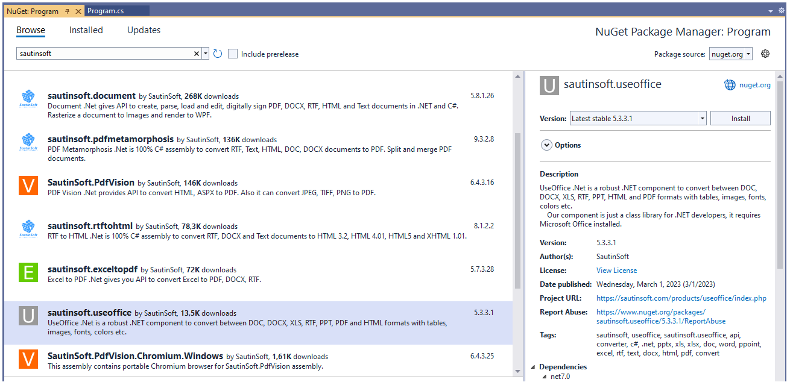Switch to the Installed tab

pyautogui.click(x=86, y=30)
